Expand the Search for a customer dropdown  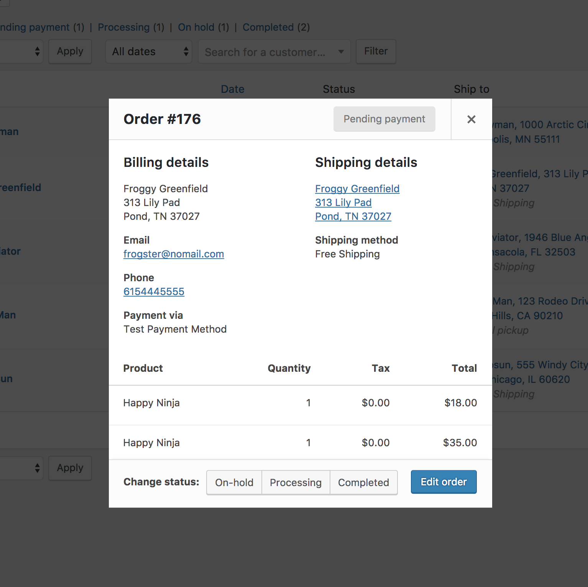pyautogui.click(x=274, y=51)
